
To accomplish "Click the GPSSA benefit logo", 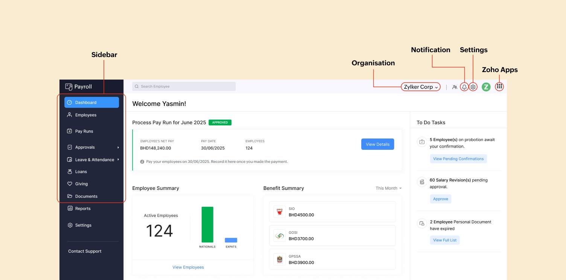I will pyautogui.click(x=280, y=259).
